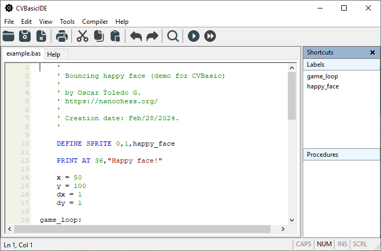Viewport: 381px width, 251px height.
Task: Click the 'dx = 1' code line
Action: (69, 194)
